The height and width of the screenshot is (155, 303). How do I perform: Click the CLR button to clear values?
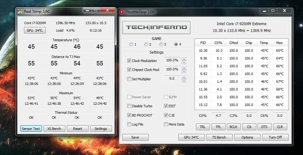(280, 127)
